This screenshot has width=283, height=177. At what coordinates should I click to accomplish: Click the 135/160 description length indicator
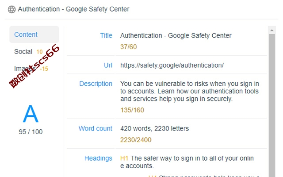[132, 110]
